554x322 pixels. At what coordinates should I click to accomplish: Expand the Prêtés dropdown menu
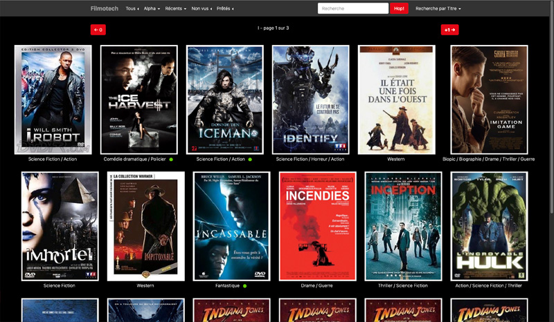[x=225, y=8]
